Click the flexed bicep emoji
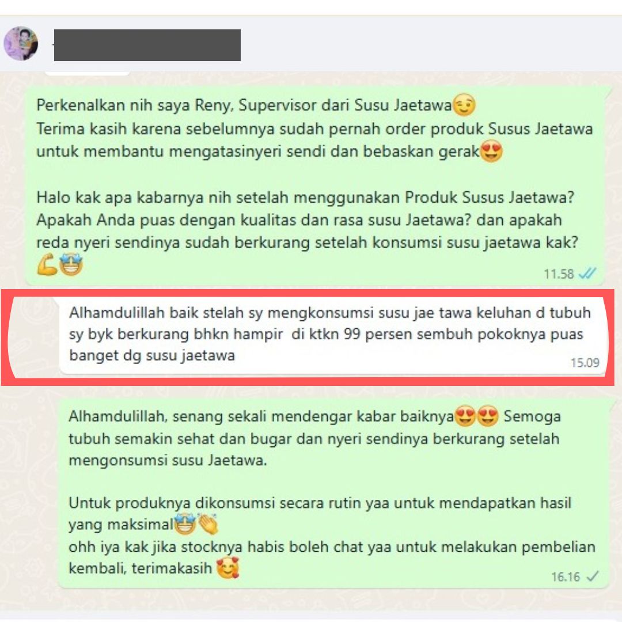This screenshot has height=622, width=622. (47, 264)
